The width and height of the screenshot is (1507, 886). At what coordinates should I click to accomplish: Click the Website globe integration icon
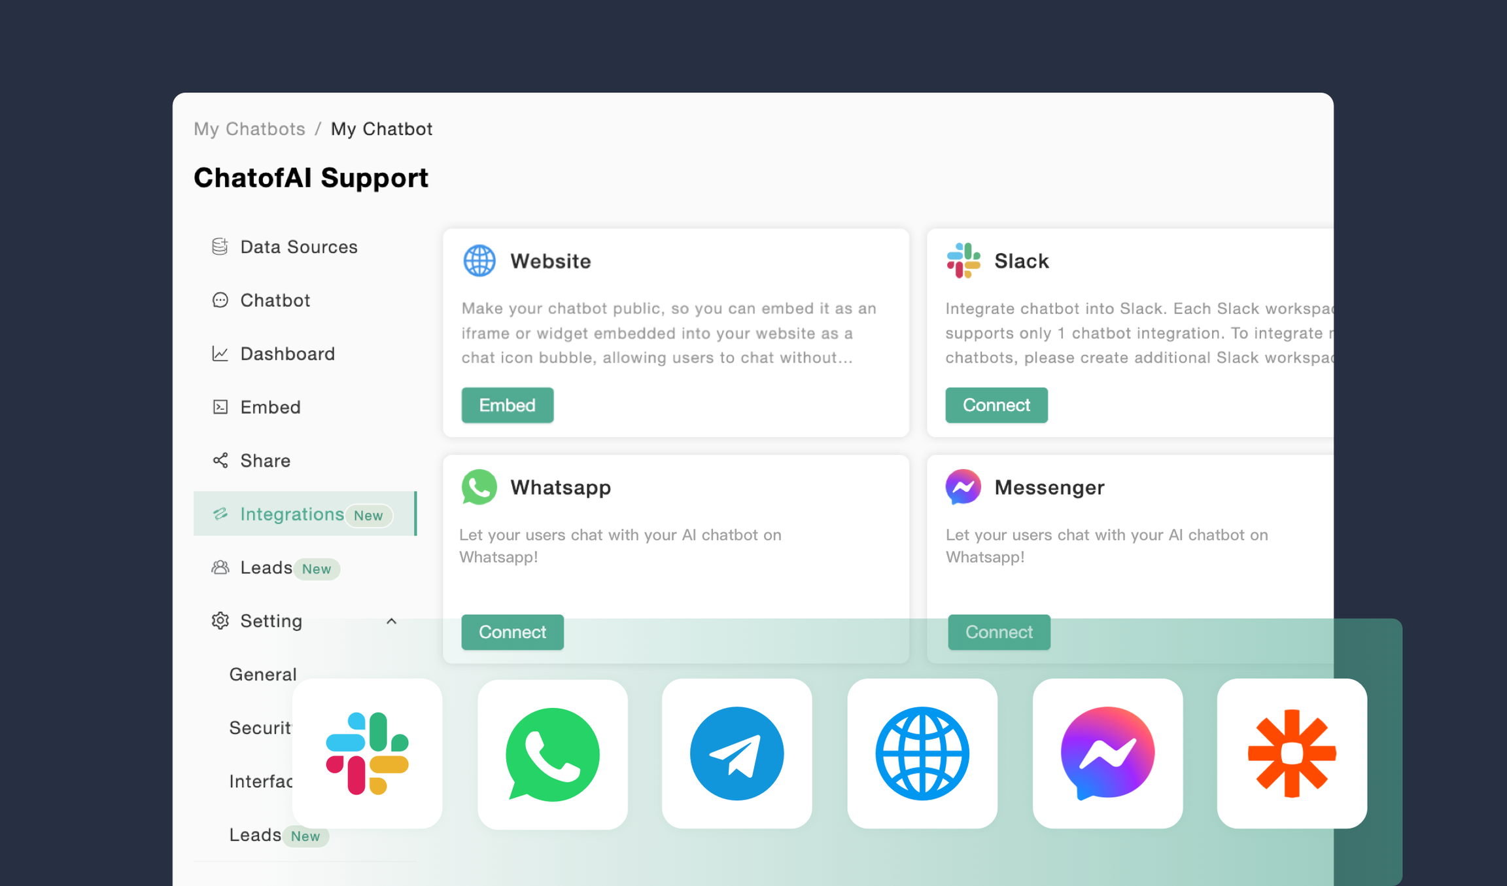pos(479,260)
